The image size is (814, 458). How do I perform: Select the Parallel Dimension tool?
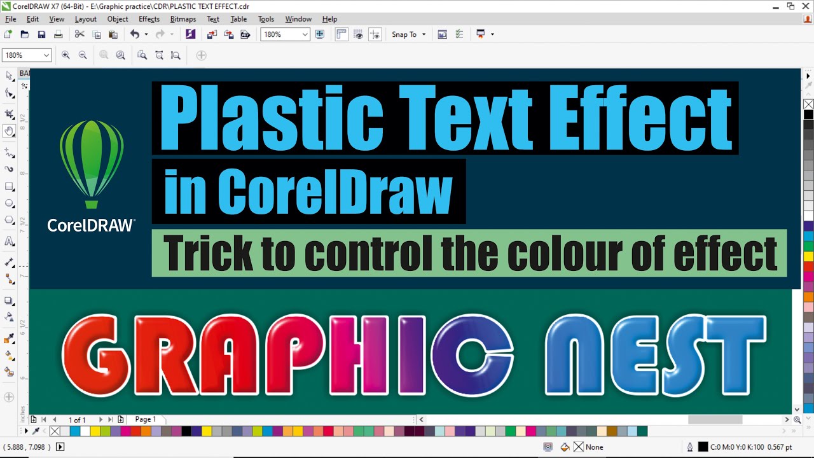[10, 262]
